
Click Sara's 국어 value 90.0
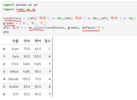click(x=27, y=57)
